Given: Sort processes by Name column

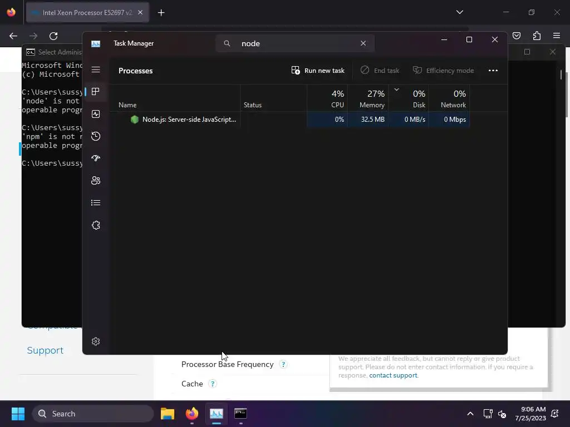Looking at the screenshot, I should pyautogui.click(x=175, y=98).
